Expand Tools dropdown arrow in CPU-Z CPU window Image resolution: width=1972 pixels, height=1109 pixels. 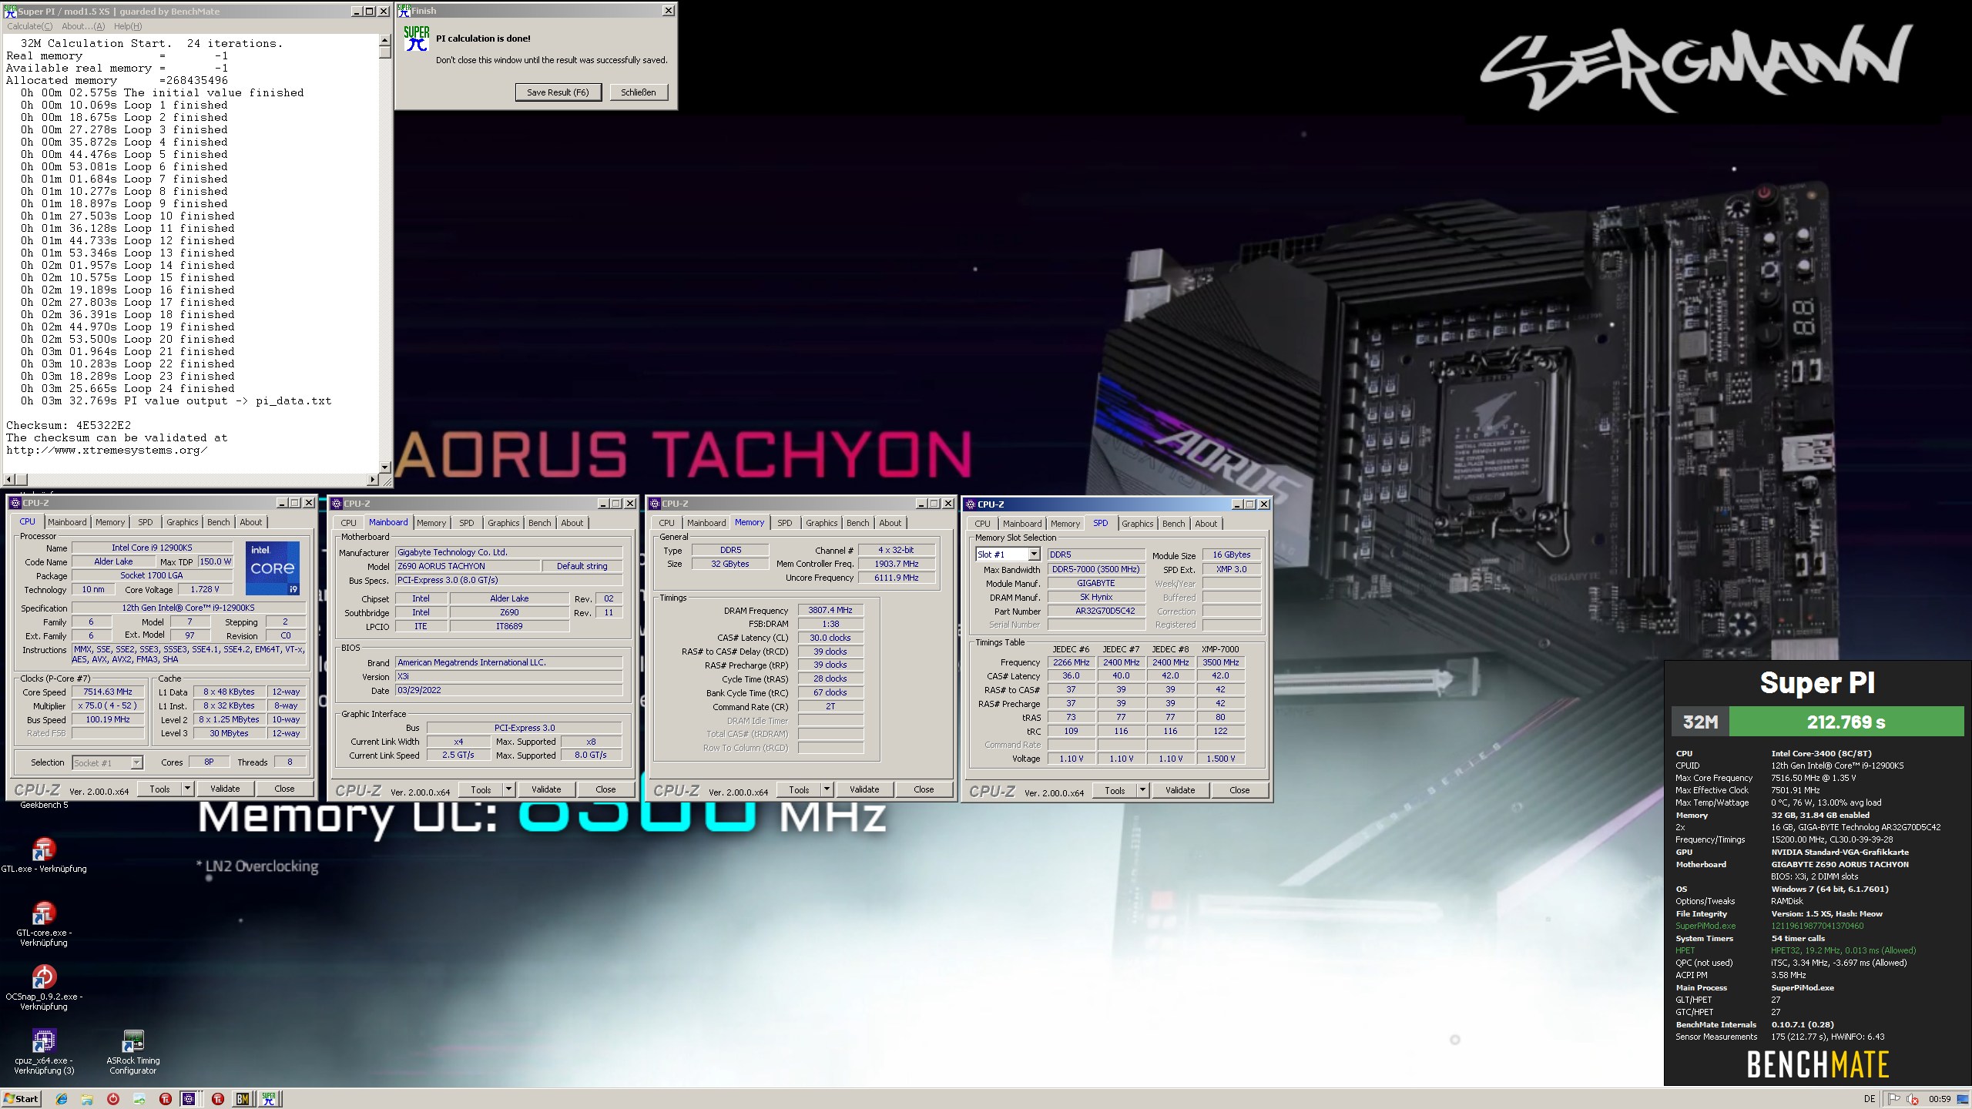tap(187, 789)
